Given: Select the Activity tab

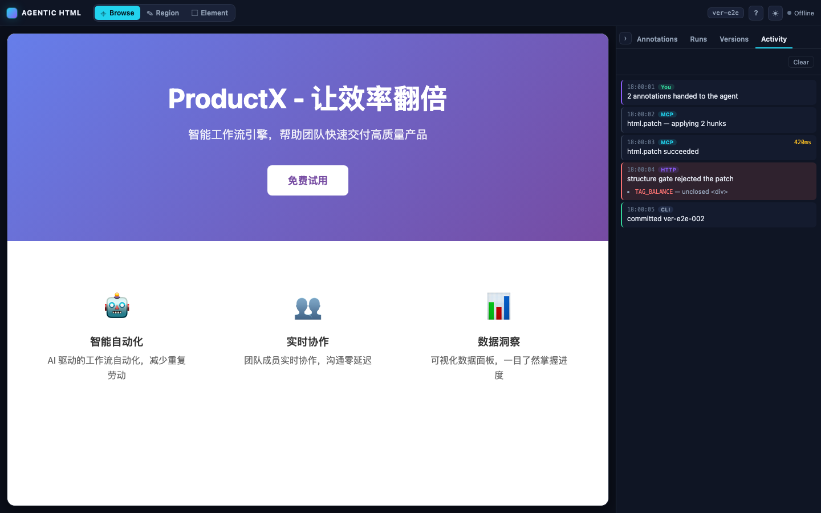Looking at the screenshot, I should 774,39.
